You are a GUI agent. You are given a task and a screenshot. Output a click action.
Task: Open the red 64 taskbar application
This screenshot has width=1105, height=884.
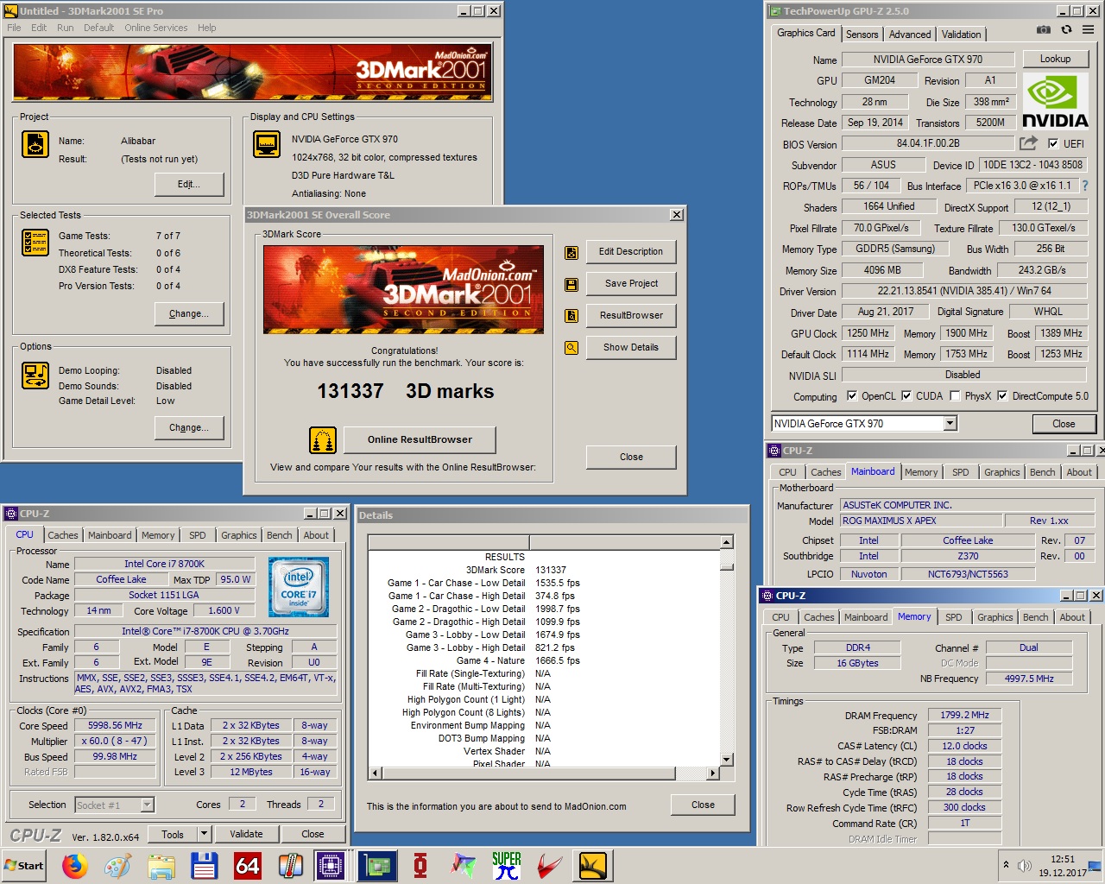pos(247,865)
